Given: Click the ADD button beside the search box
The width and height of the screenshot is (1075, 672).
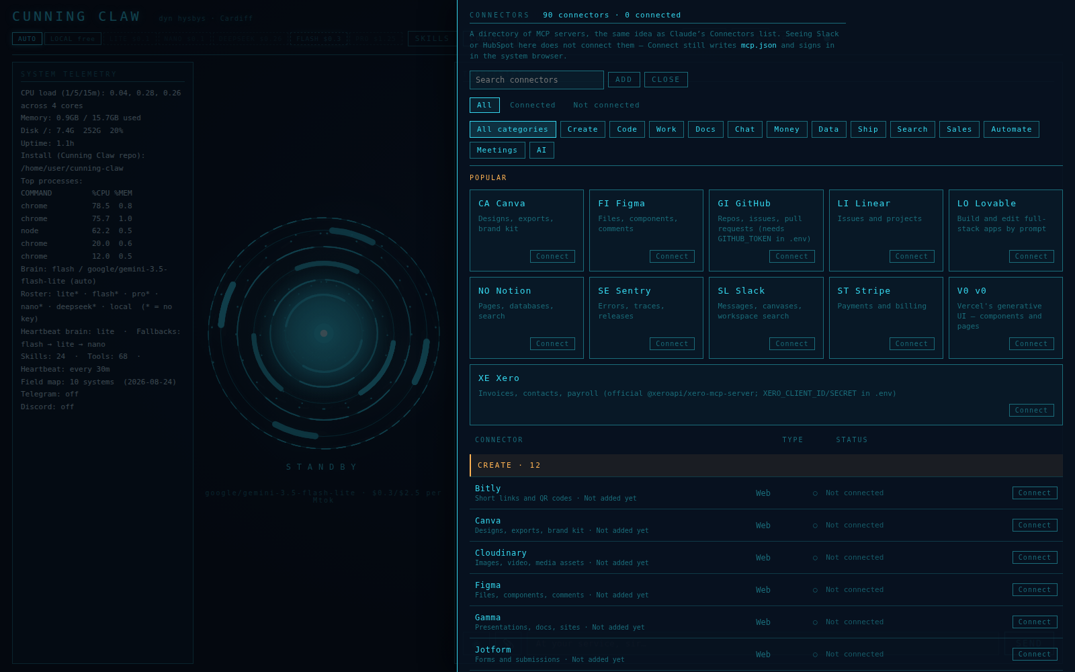Looking at the screenshot, I should (x=623, y=80).
